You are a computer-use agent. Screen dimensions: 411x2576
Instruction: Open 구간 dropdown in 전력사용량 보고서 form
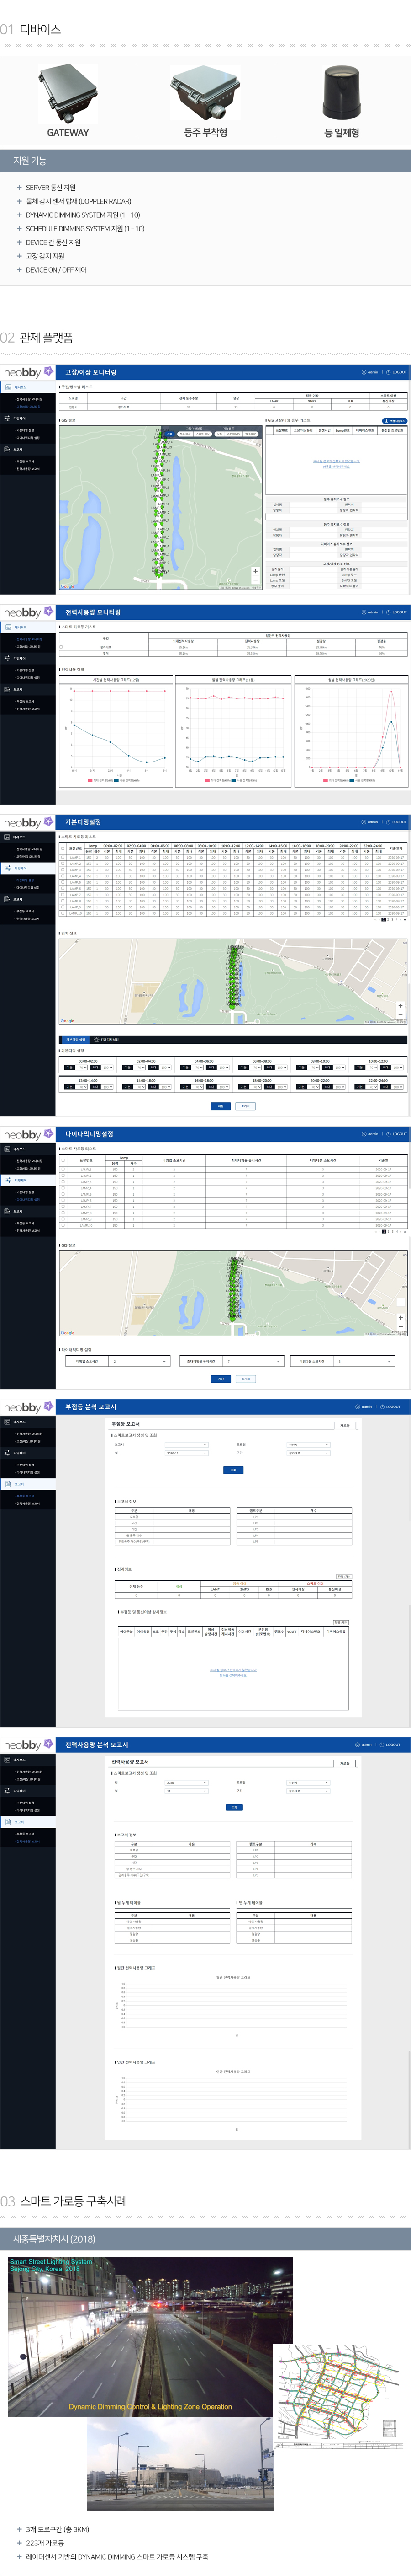[308, 1791]
